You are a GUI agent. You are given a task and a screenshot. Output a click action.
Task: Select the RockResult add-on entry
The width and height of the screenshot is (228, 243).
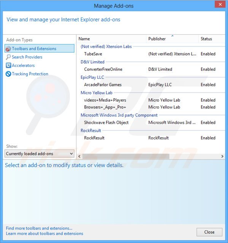click(x=151, y=138)
